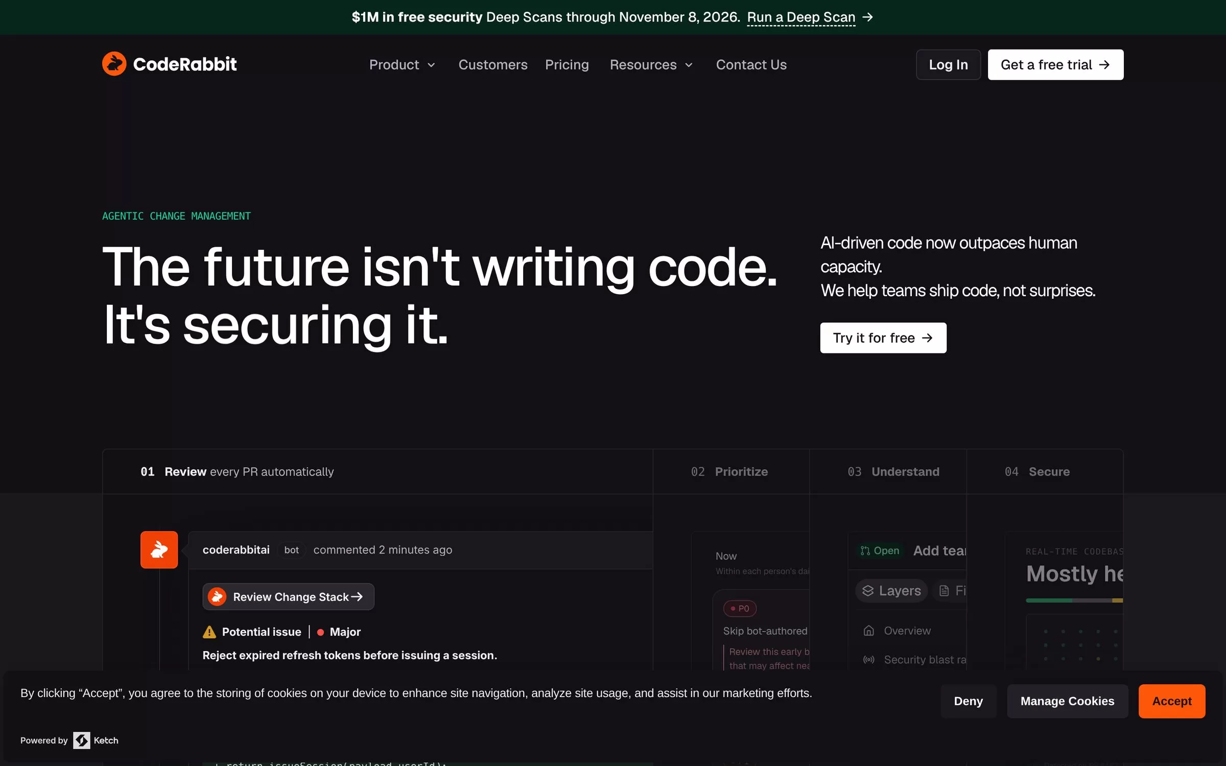Click the Log In button
This screenshot has height=766, width=1226.
(948, 65)
